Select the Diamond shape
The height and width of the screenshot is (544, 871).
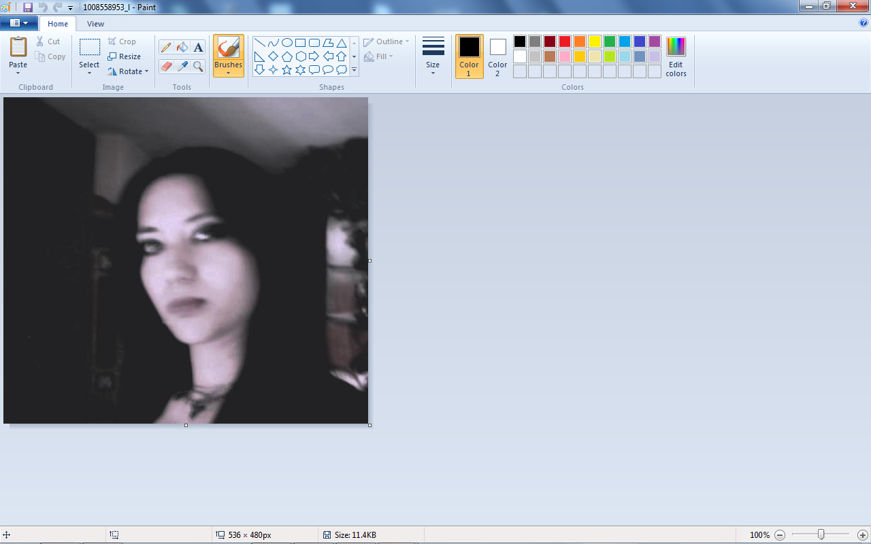[x=273, y=56]
